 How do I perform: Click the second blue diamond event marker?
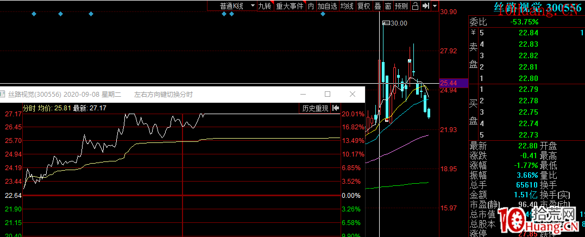61,14
